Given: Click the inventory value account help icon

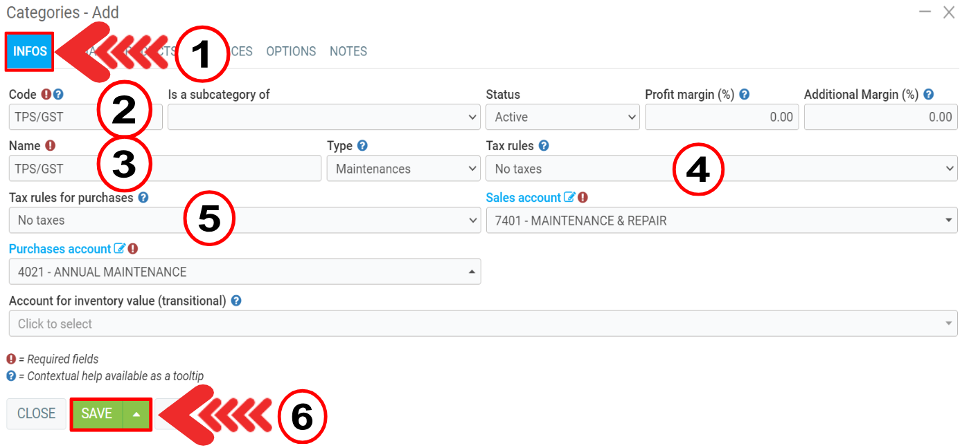Looking at the screenshot, I should [236, 301].
